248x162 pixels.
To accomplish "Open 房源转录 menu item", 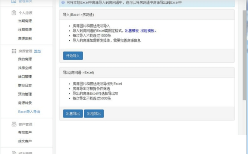I will pos(25,103).
